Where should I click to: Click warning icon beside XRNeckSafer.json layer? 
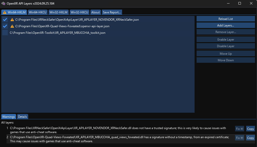coord(12,20)
